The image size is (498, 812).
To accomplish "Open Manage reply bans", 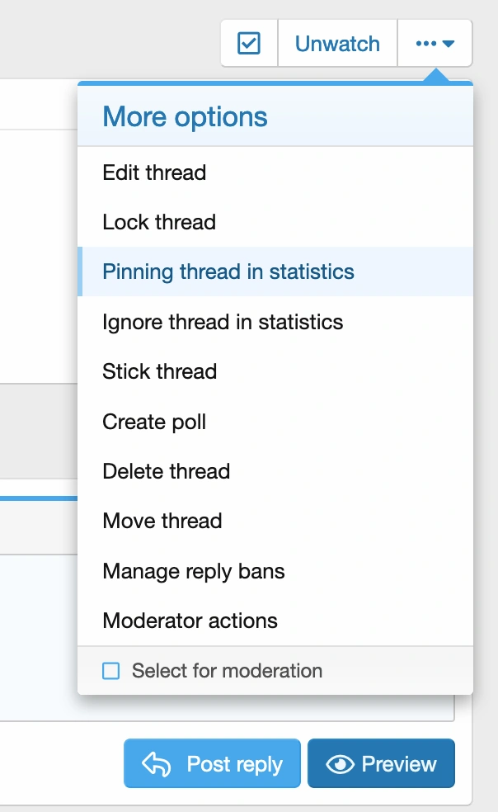I will 194,571.
